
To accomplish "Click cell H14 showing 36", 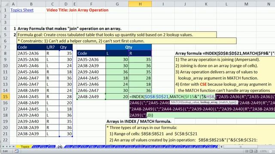I will 140,90.
